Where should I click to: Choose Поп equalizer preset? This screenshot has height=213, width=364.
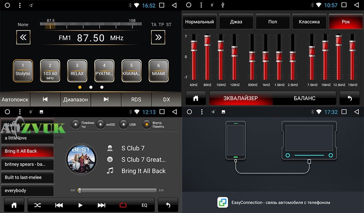pos(273,21)
